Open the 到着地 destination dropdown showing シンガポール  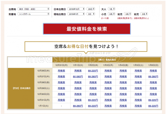(x=34, y=14)
